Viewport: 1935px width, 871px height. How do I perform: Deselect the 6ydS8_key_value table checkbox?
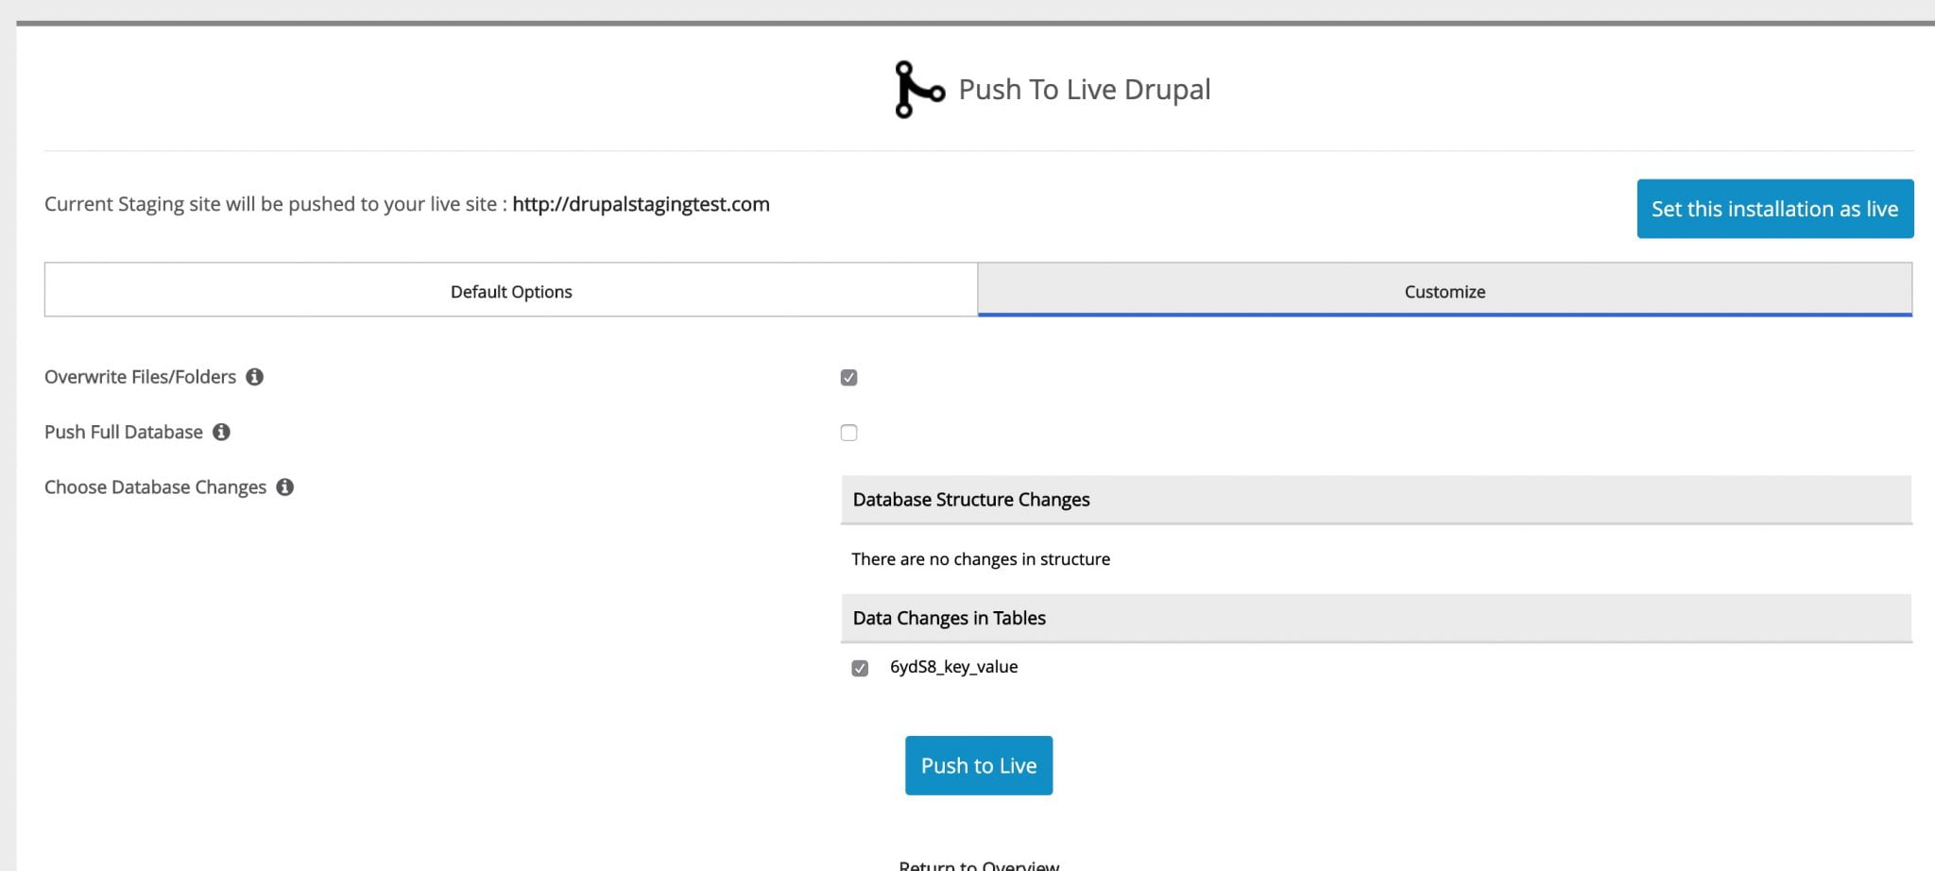pyautogui.click(x=859, y=667)
